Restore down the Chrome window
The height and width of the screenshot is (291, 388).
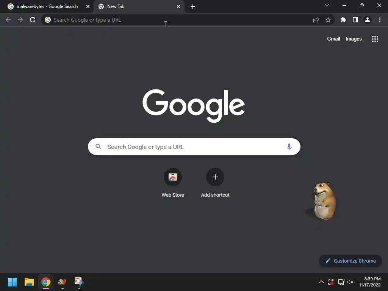pyautogui.click(x=362, y=5)
